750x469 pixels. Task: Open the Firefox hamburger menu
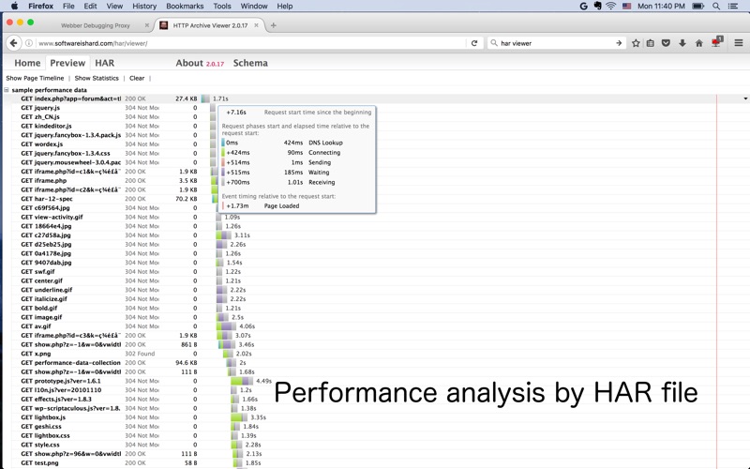739,43
